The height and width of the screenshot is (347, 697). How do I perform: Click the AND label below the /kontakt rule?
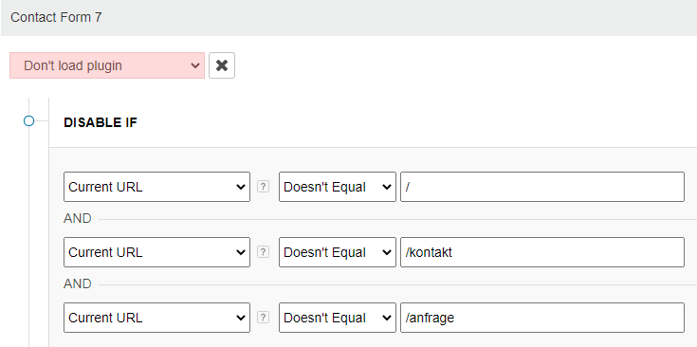click(x=78, y=283)
